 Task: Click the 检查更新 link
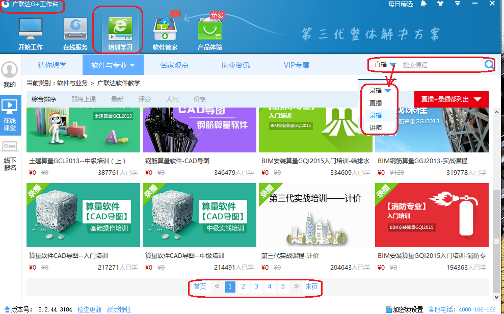pos(89,310)
